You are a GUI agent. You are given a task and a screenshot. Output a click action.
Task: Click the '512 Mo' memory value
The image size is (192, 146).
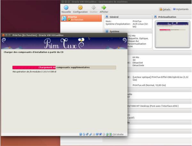tap(132, 36)
